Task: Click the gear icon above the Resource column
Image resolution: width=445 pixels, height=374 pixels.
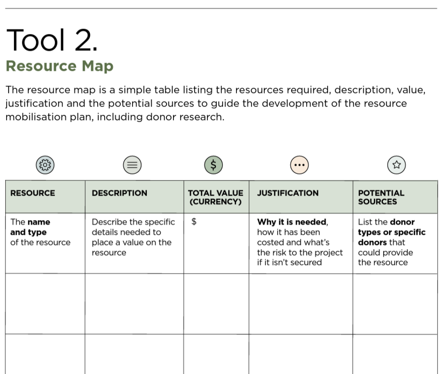Action: click(45, 165)
